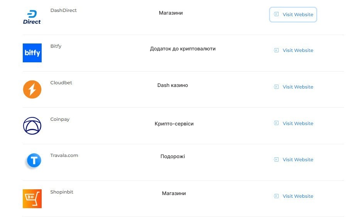This screenshot has width=351, height=217.
Task: Click the Shopinbit shopping cart logo
Action: pos(32,199)
